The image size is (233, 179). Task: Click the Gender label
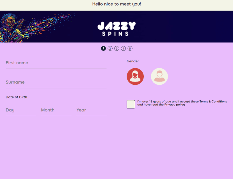point(133,61)
